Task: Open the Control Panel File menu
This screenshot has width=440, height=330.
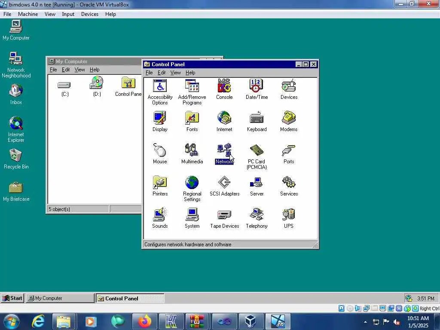Action: pos(149,73)
